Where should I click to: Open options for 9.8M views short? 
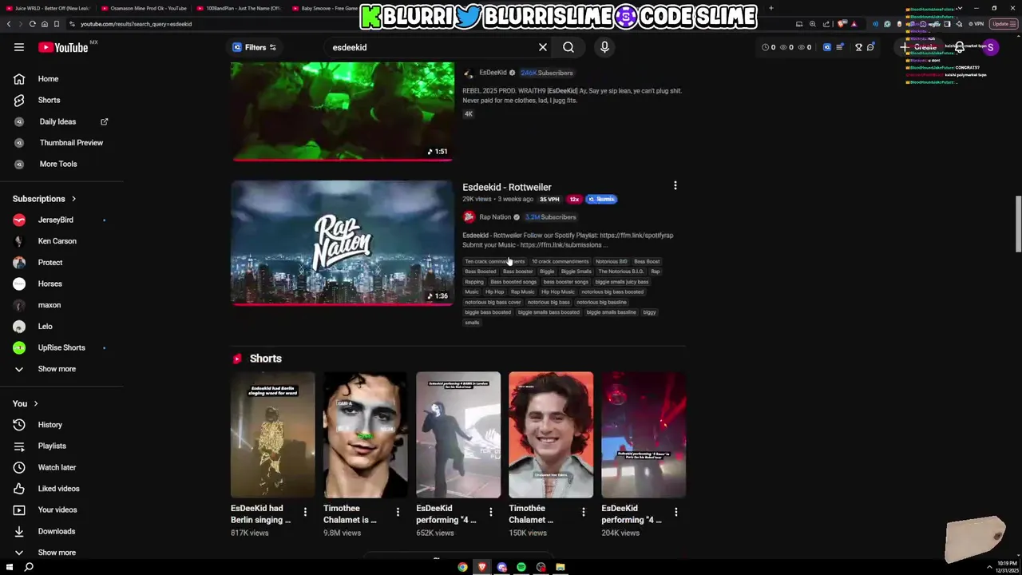398,512
